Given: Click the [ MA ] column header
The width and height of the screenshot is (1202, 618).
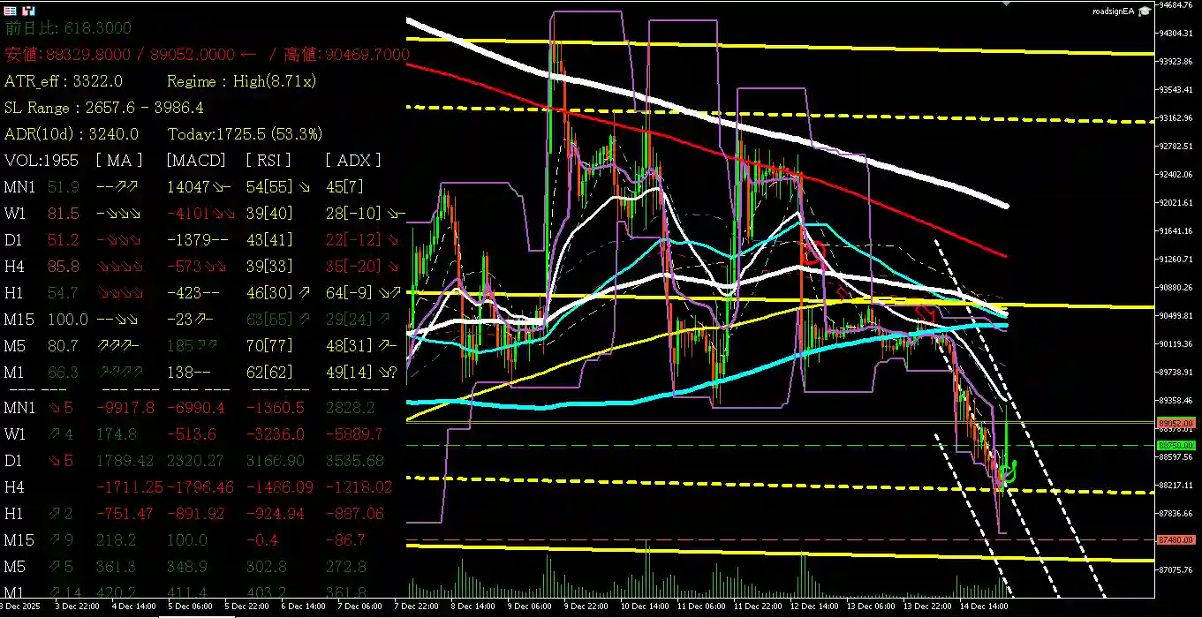Looking at the screenshot, I should [119, 161].
